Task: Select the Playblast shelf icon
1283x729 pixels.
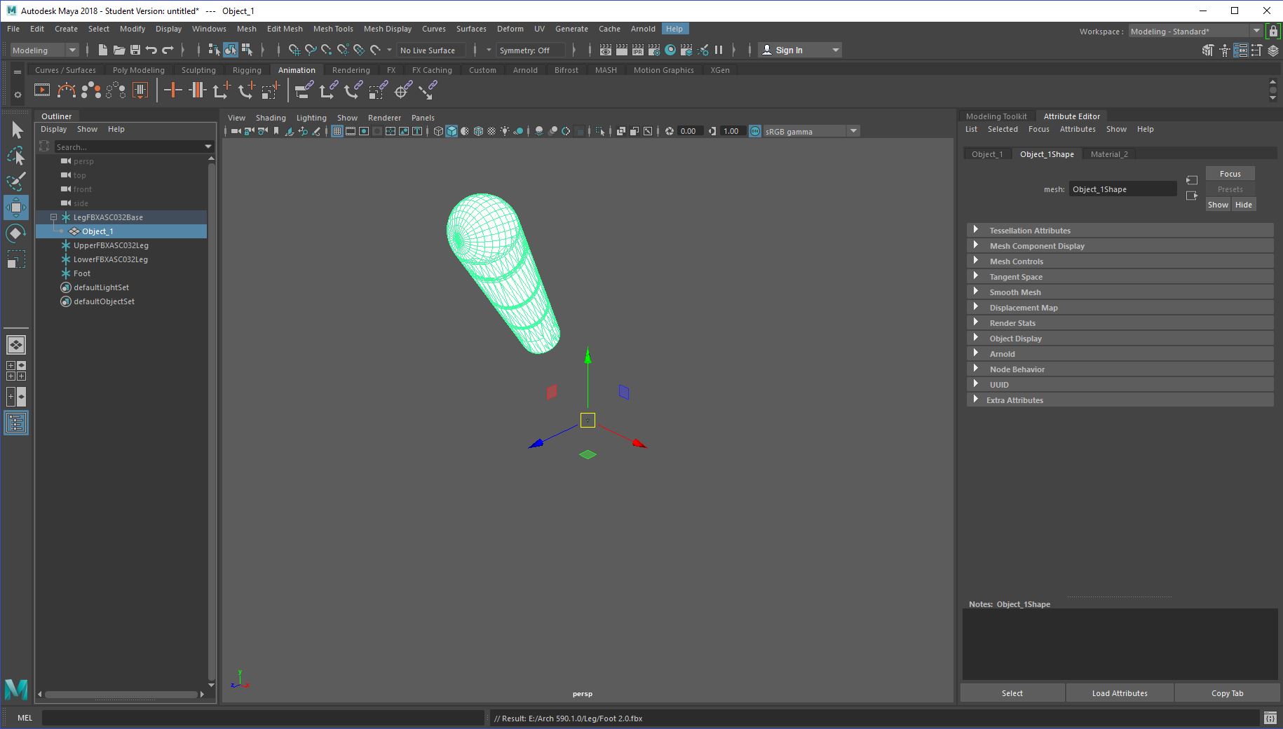Action: pyautogui.click(x=42, y=90)
